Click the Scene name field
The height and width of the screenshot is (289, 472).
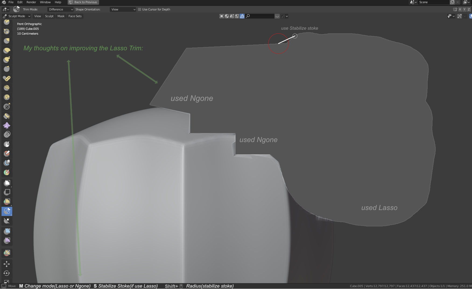433,2
